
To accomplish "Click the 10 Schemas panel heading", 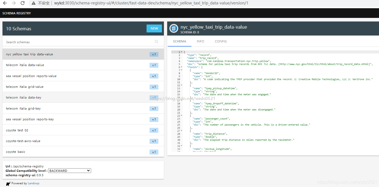I will click(19, 29).
